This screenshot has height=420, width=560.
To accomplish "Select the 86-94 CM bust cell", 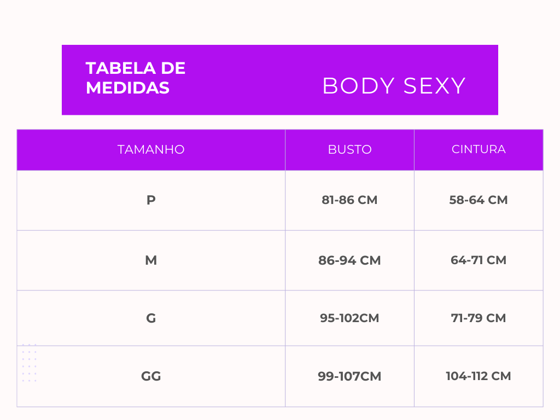I will pyautogui.click(x=349, y=260).
